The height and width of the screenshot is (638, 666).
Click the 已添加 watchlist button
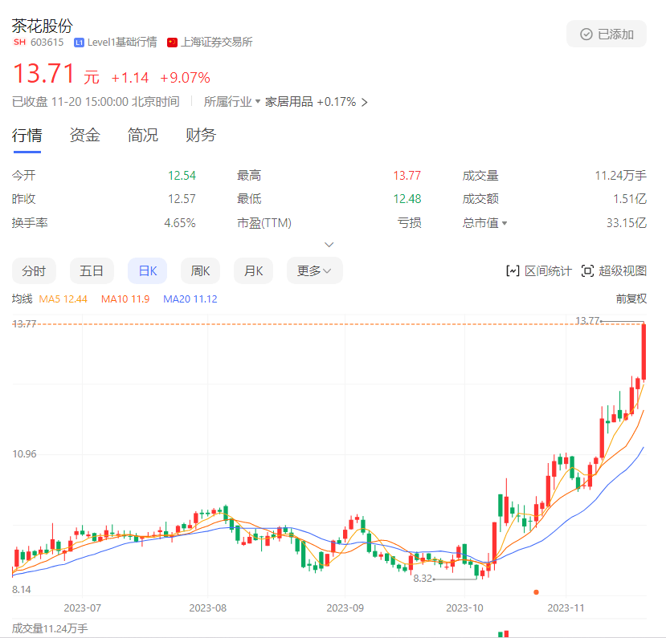[607, 35]
